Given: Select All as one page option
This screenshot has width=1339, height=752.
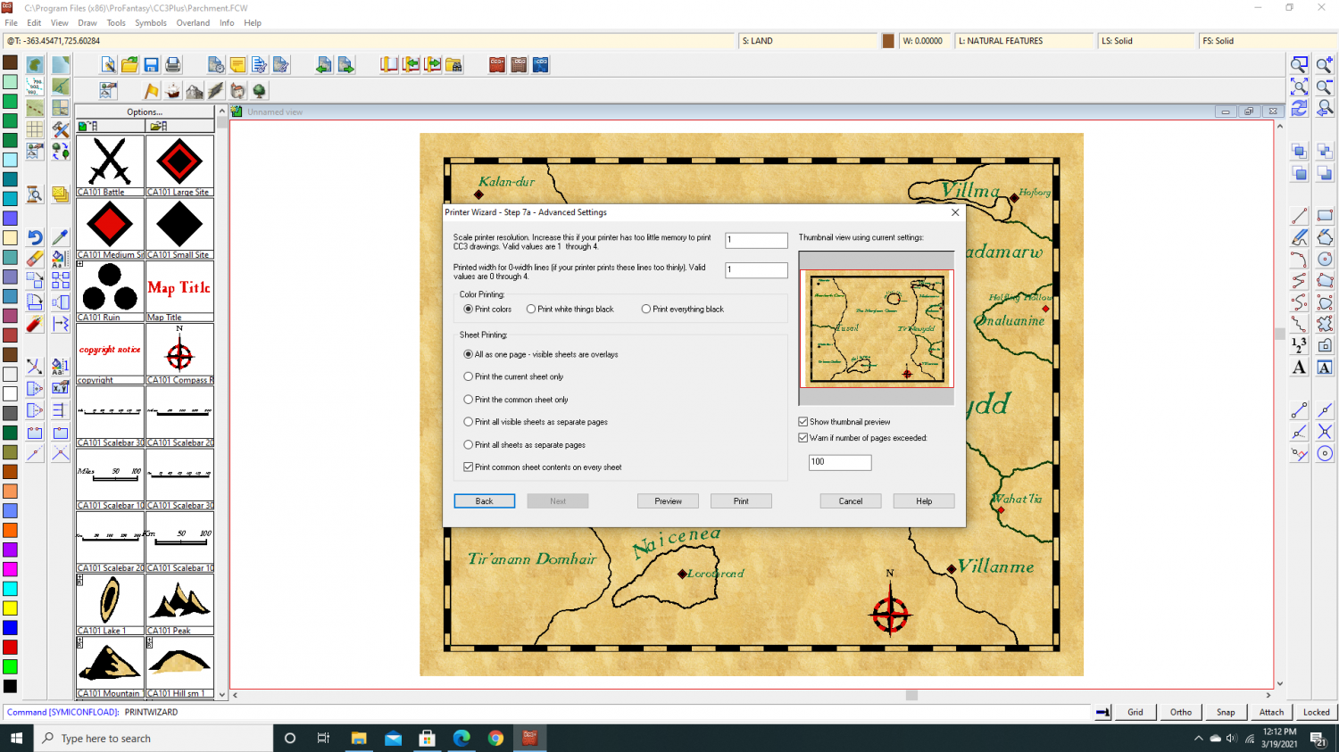Looking at the screenshot, I should click(x=541, y=354).
